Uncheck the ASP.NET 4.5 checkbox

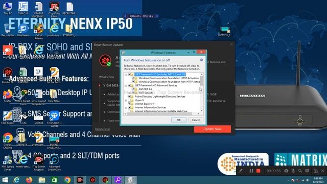pos(133,89)
